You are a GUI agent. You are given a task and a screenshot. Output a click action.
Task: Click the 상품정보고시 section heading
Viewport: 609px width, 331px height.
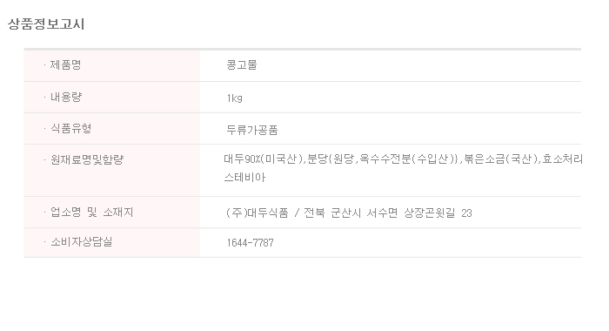click(46, 24)
